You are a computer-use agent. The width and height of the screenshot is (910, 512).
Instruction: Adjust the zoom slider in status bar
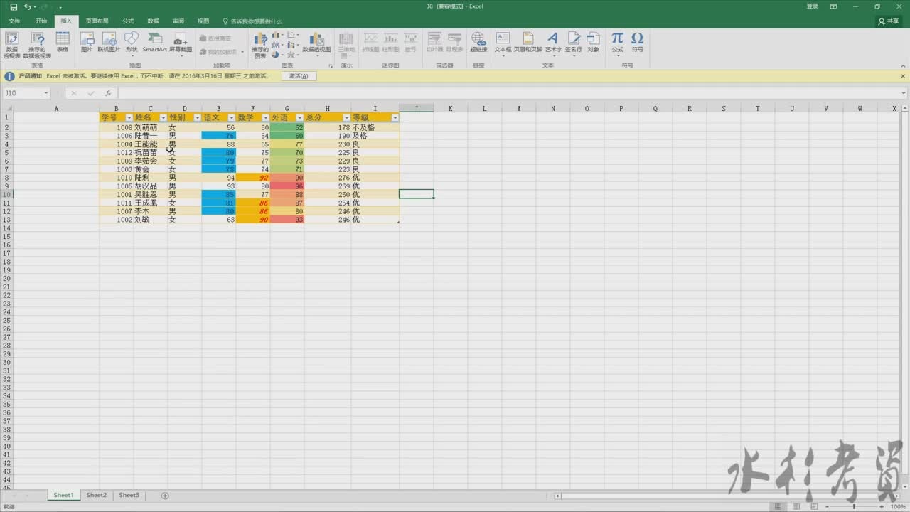(855, 507)
